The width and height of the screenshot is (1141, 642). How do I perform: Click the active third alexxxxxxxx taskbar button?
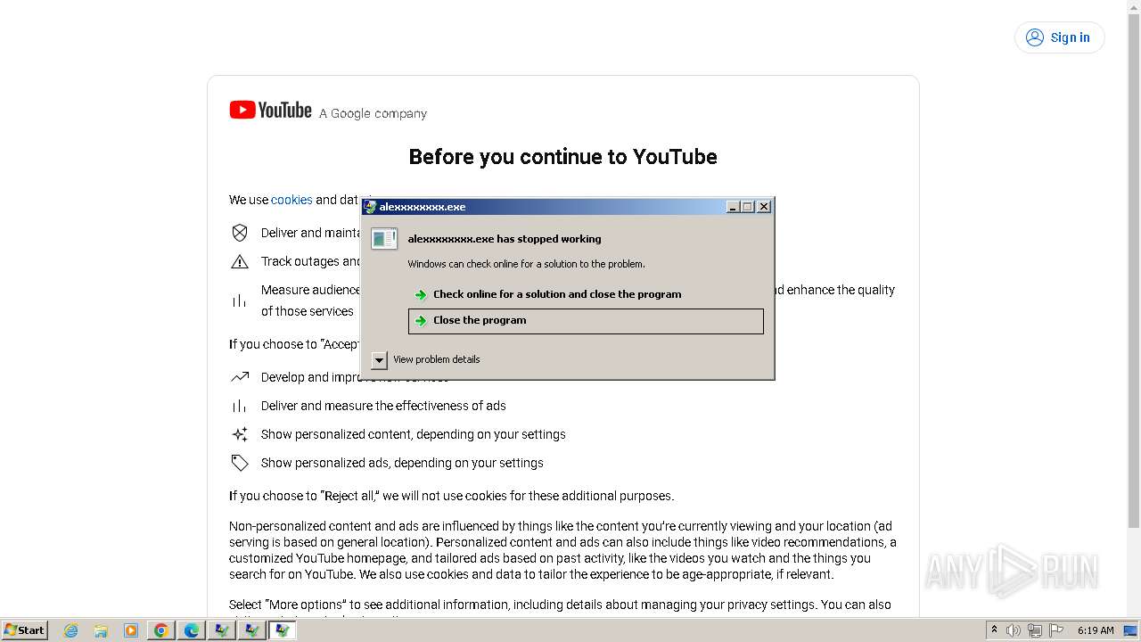point(283,630)
